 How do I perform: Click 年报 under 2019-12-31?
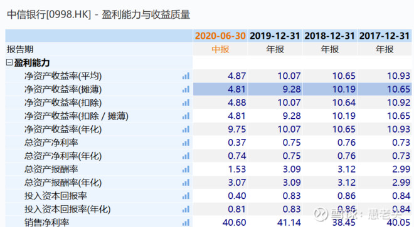275,49
